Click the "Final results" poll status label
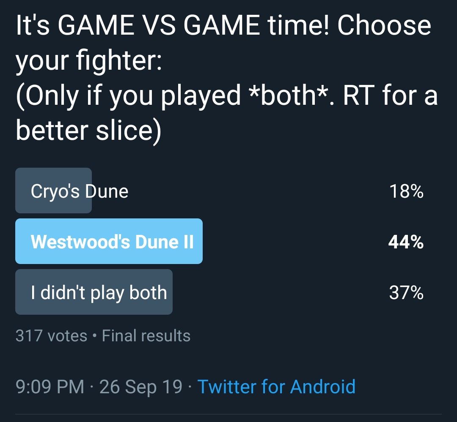The height and width of the screenshot is (422, 457). tap(146, 335)
